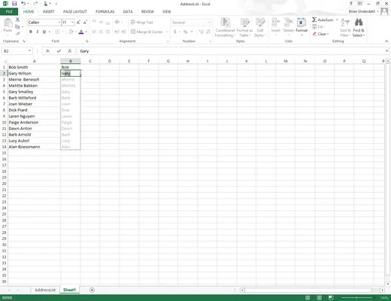Click the Save icon in quick access toolbar
The image size is (391, 301).
click(14, 4)
